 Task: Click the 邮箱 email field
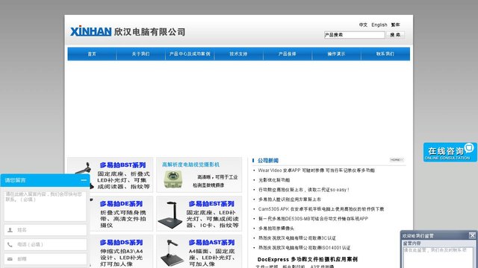[45, 259]
